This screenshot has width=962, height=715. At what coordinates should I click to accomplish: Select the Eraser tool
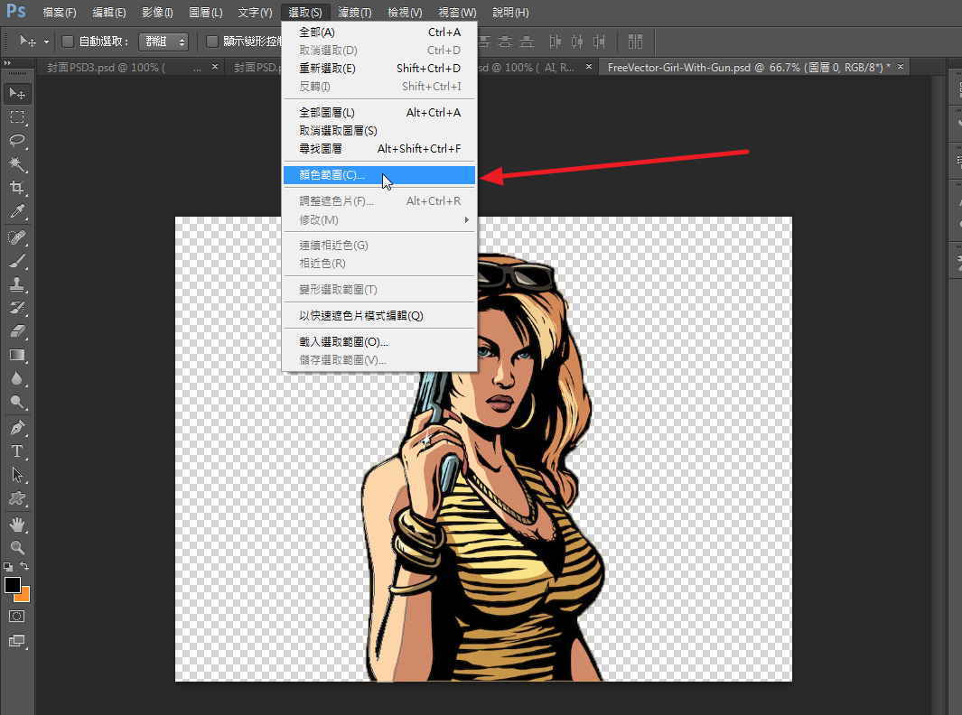[17, 331]
